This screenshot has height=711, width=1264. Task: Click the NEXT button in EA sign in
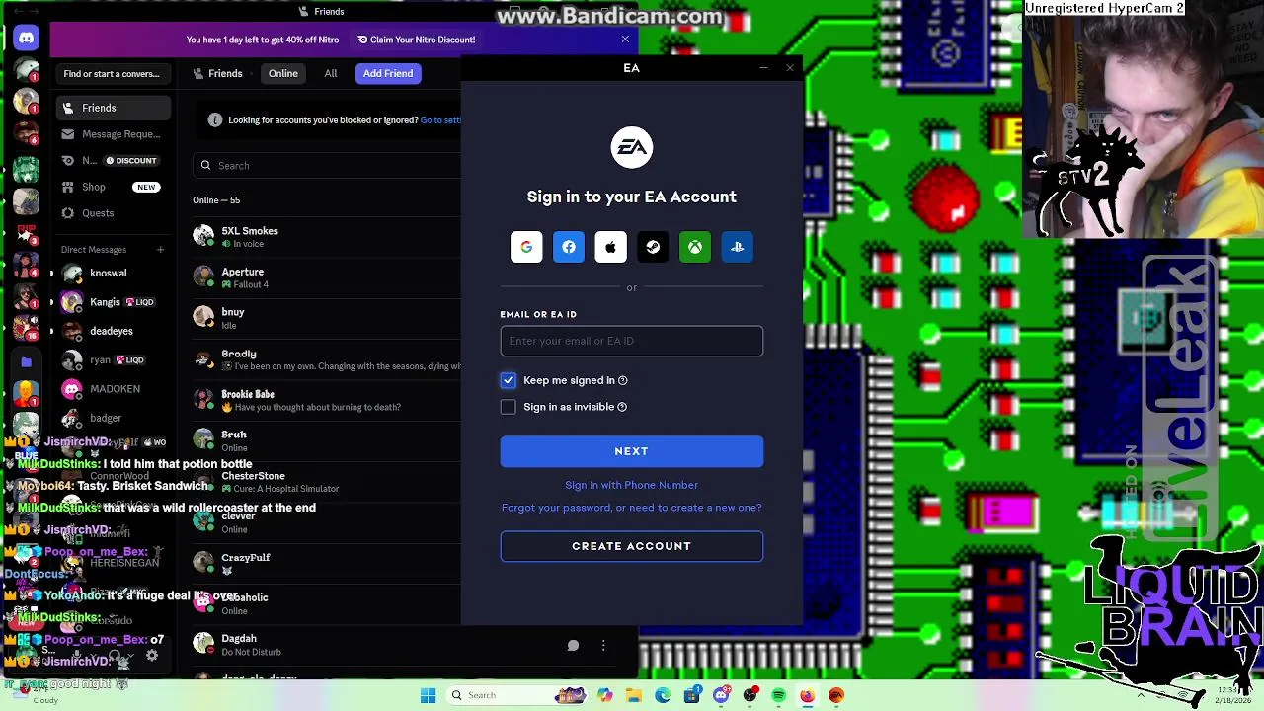point(631,451)
